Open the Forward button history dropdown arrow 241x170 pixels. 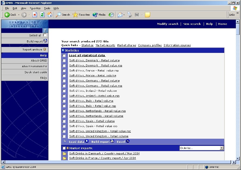pos(29,15)
